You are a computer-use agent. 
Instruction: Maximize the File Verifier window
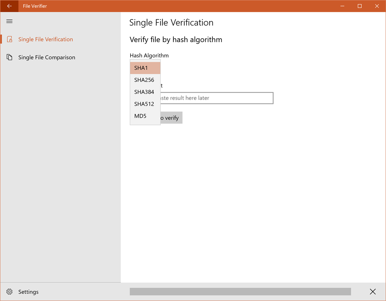pos(359,6)
